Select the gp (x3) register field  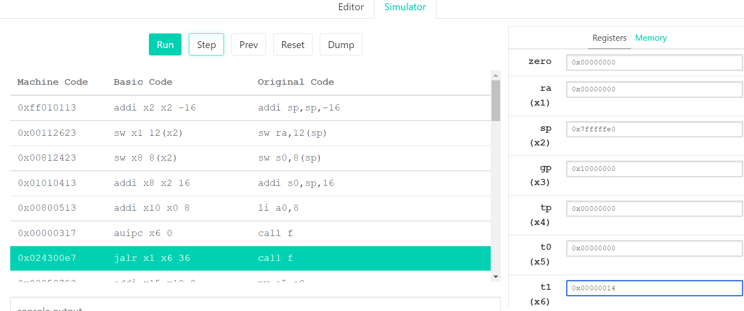(654, 169)
